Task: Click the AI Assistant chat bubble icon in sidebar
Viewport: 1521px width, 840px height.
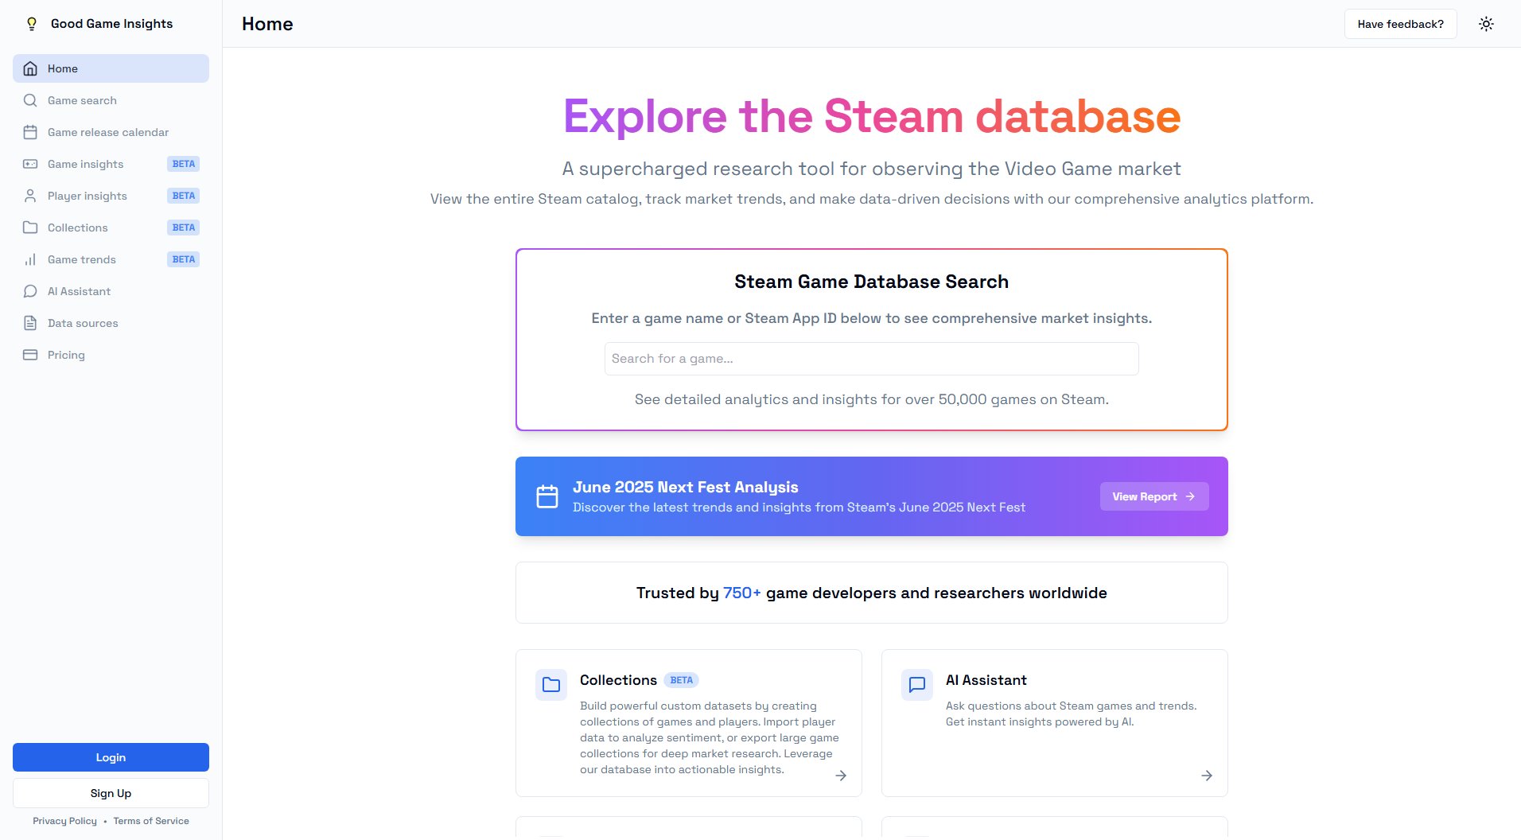Action: 30,291
